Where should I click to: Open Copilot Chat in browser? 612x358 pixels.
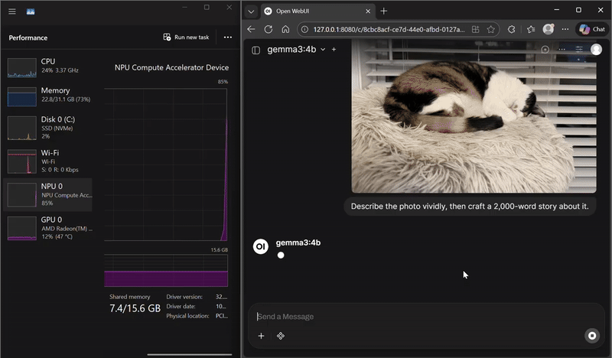(591, 29)
